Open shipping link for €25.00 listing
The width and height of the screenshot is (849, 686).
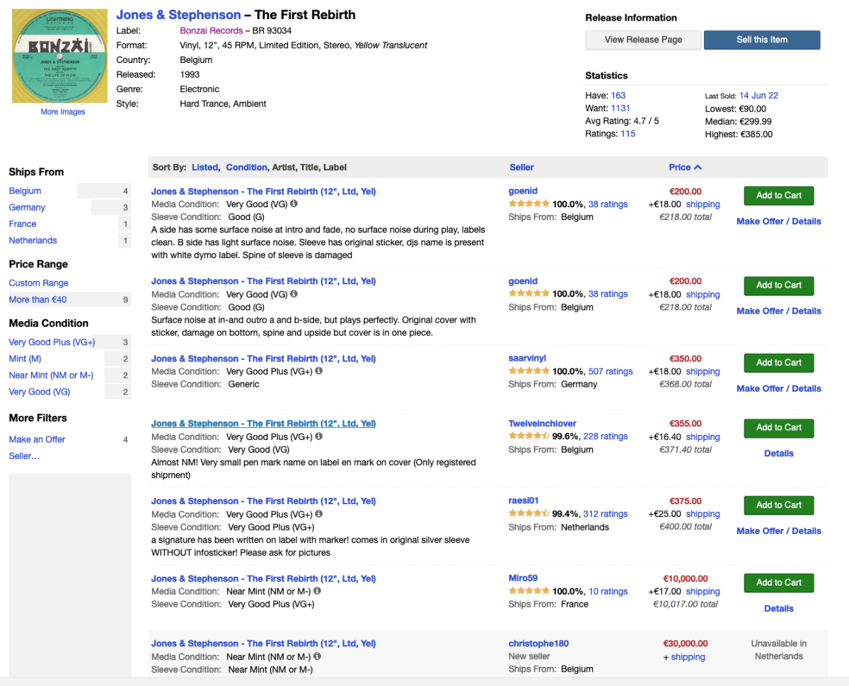[703, 514]
